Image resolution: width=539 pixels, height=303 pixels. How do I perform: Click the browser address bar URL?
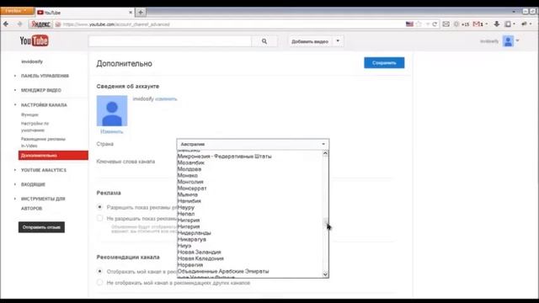(x=116, y=24)
